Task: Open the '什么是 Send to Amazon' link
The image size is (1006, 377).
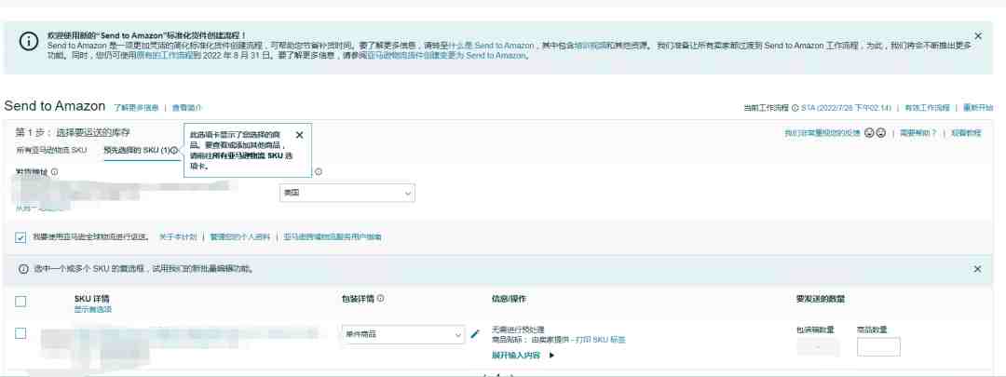Action: point(491,47)
